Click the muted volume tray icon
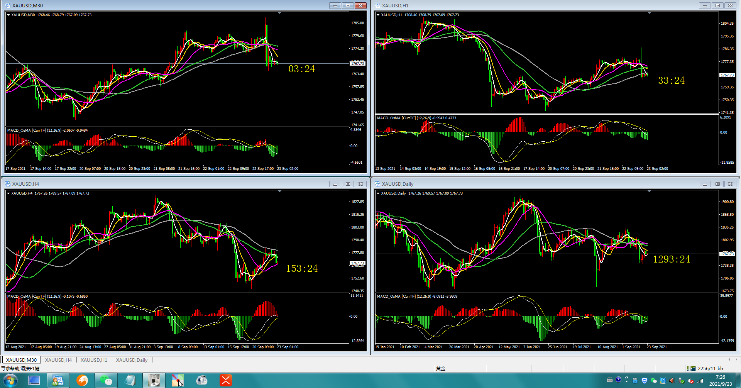The height and width of the screenshot is (388, 741). (691, 381)
